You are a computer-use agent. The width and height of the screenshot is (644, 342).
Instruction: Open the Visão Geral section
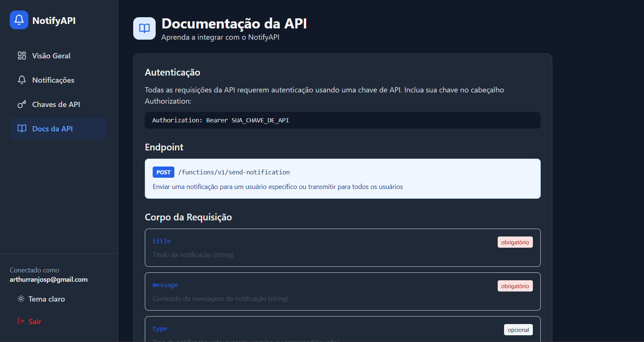coord(51,55)
